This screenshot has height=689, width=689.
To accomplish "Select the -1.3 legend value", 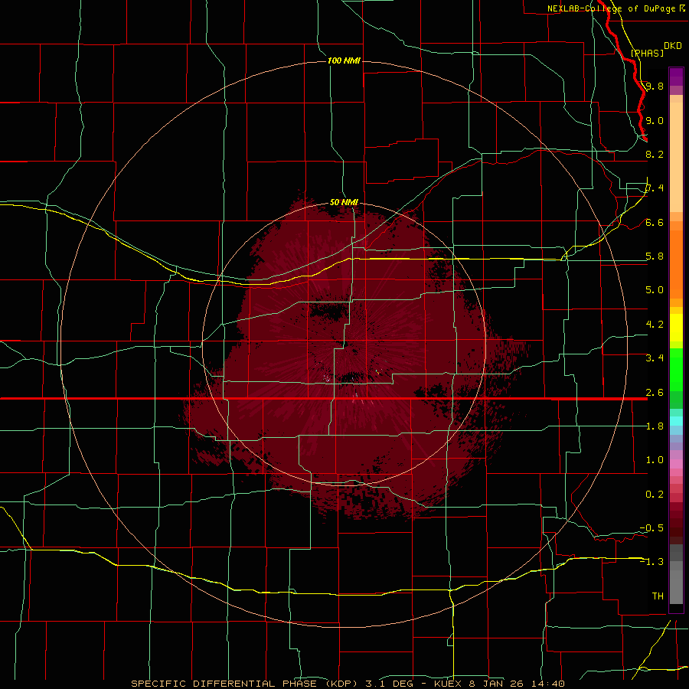I will [651, 562].
